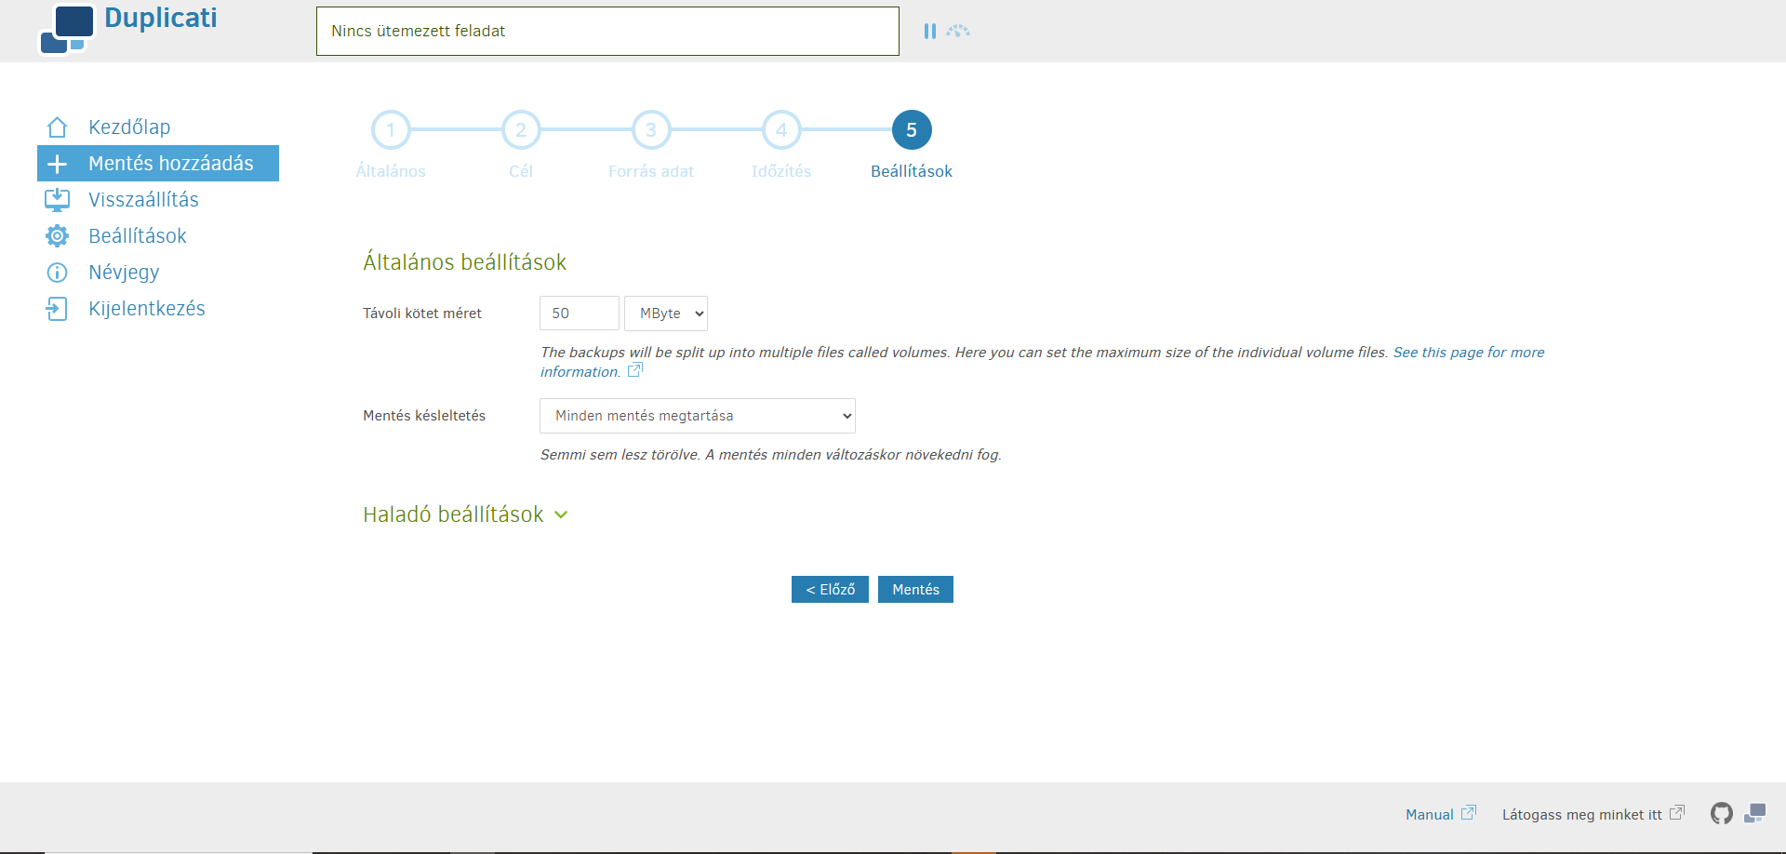Click the Duplicati logo icon
This screenshot has width=1786, height=854.
[67, 29]
